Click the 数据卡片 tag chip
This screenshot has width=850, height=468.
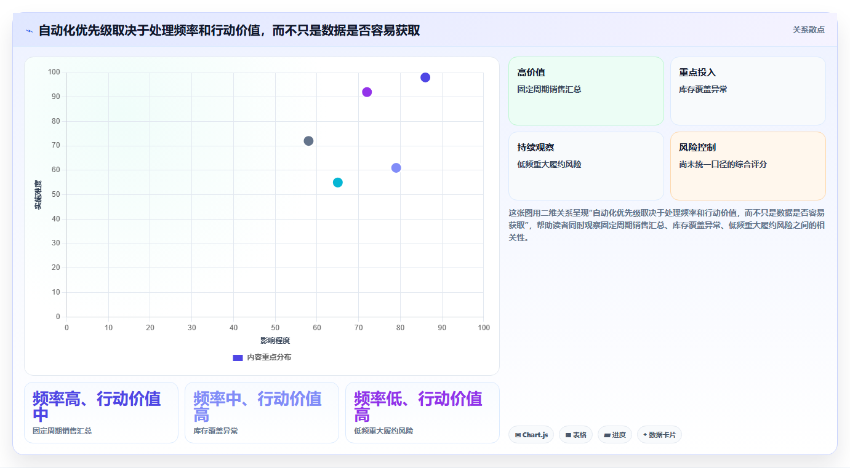659,435
